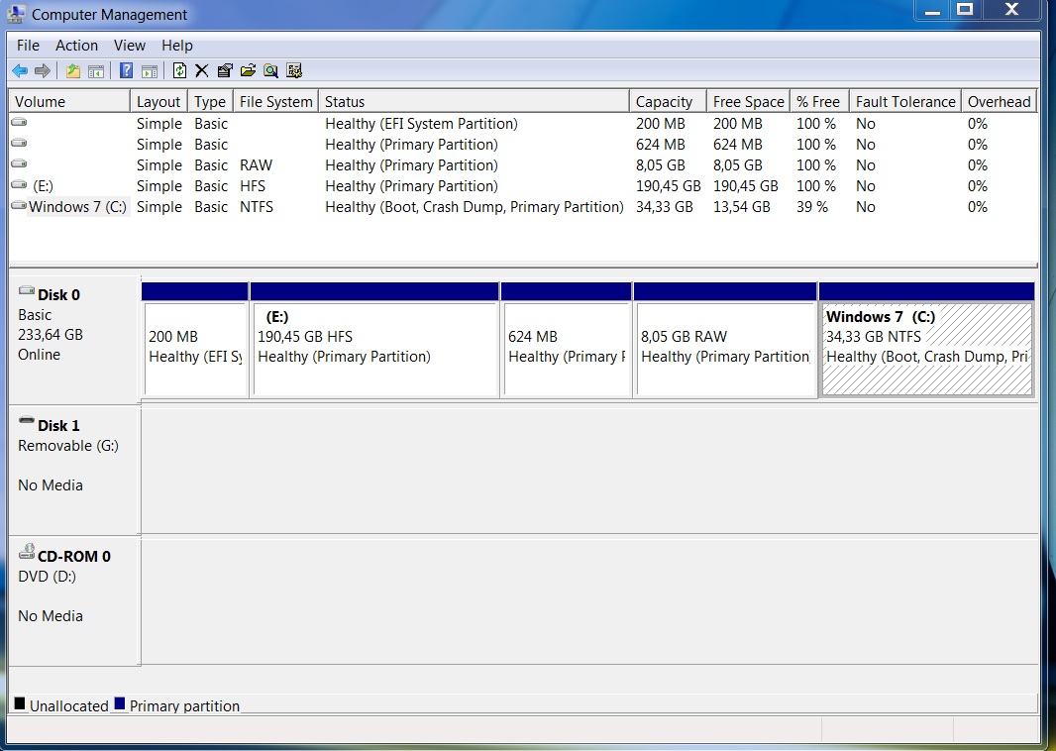Sort by the Layout column header
Screen dimensions: 1056x751
click(x=158, y=102)
